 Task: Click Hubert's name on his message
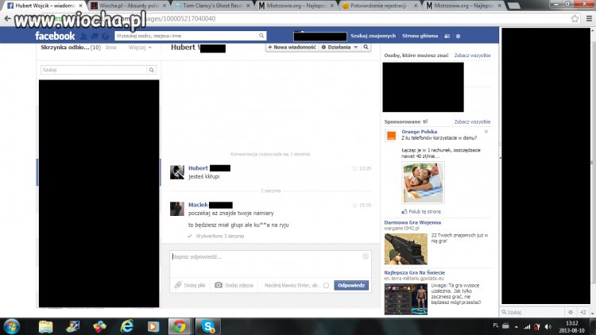[x=198, y=168]
